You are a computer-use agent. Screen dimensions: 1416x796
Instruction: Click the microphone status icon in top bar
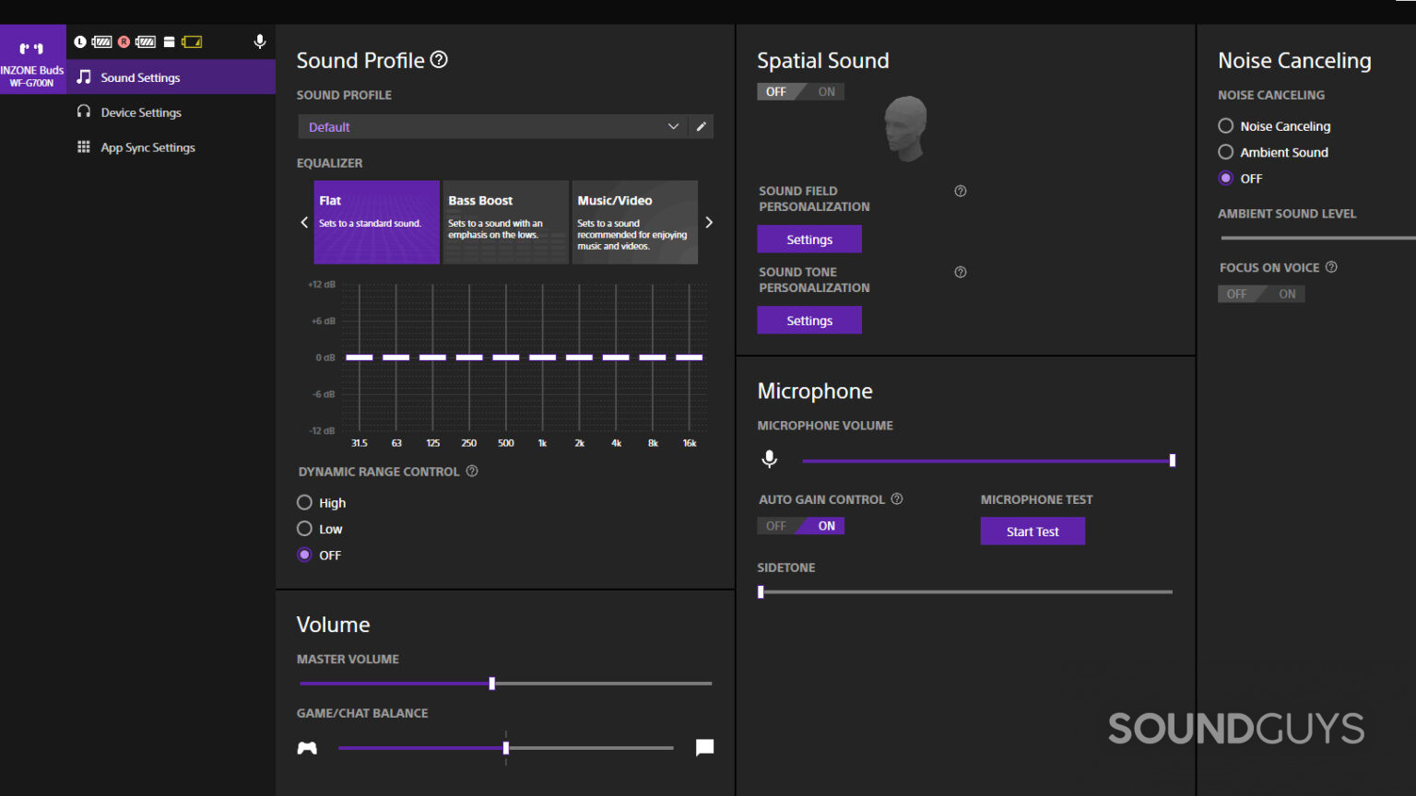pyautogui.click(x=260, y=41)
